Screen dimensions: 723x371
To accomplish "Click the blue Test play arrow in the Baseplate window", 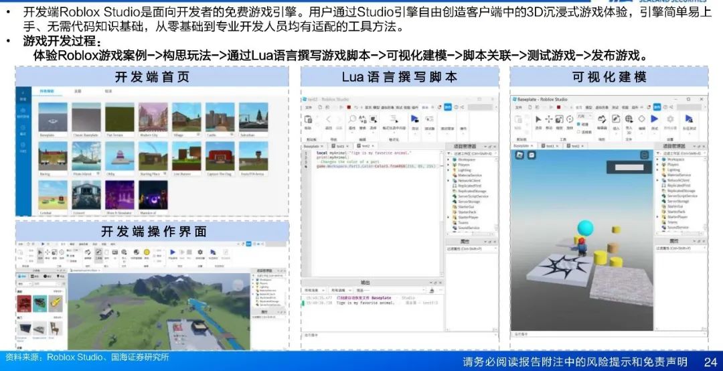I will click(x=654, y=119).
